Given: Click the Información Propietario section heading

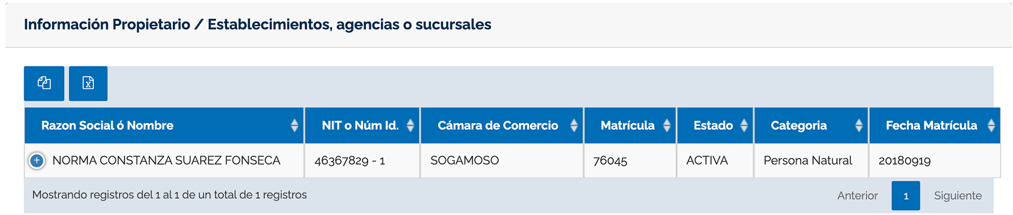Looking at the screenshot, I should [x=257, y=25].
